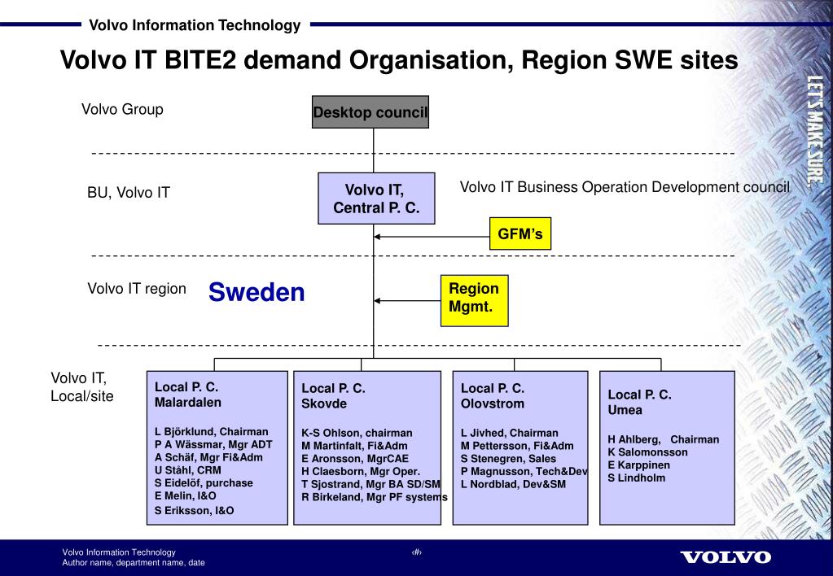Select L Jivhed, Chairman entry
The image size is (833, 576).
(510, 433)
